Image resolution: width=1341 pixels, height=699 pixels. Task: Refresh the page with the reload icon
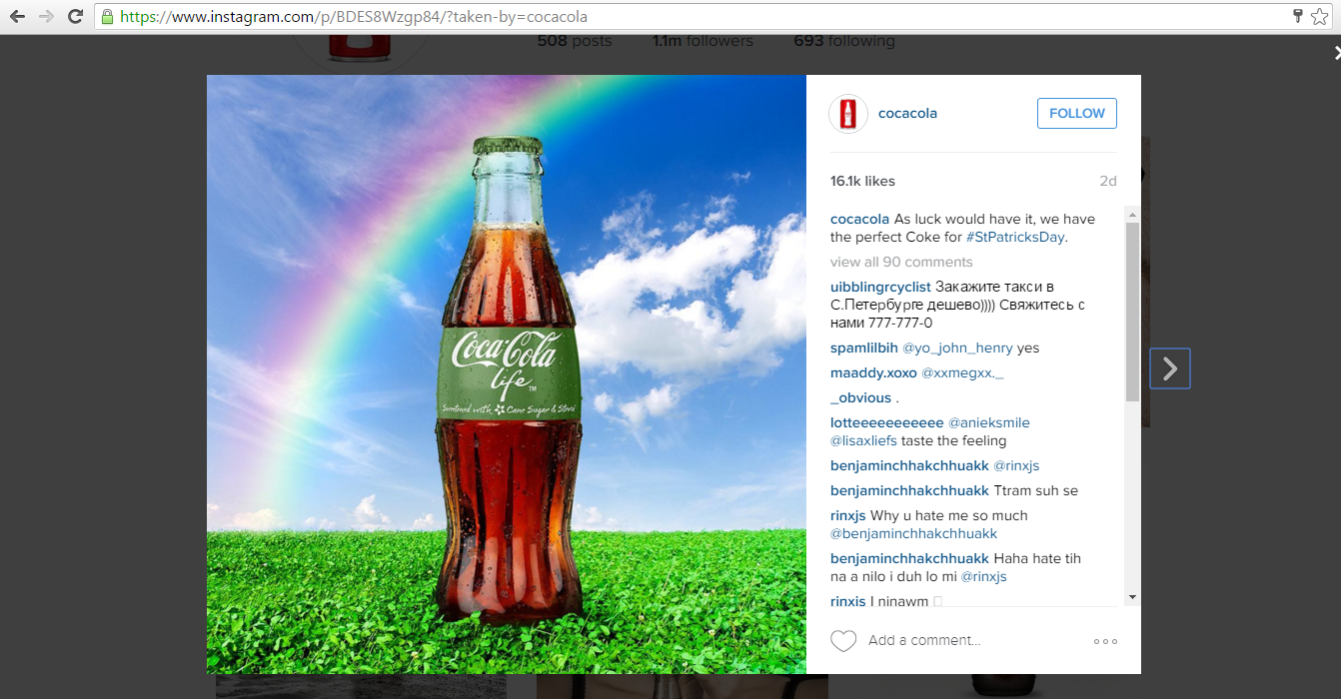pos(75,16)
